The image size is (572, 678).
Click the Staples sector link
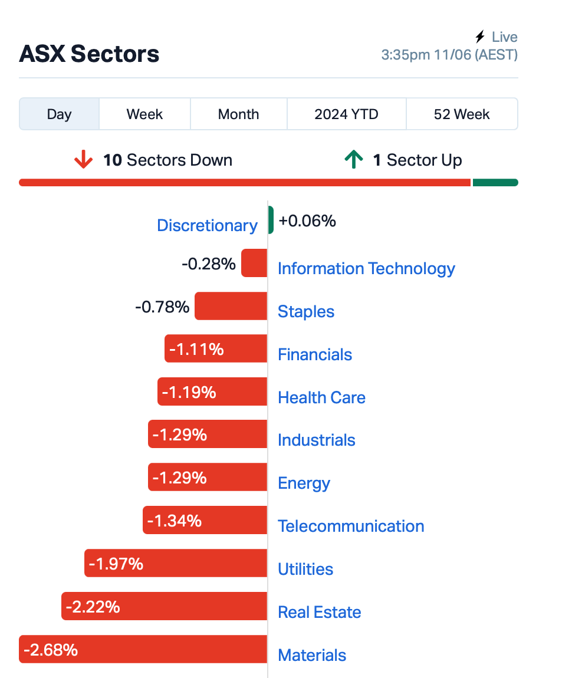[306, 311]
